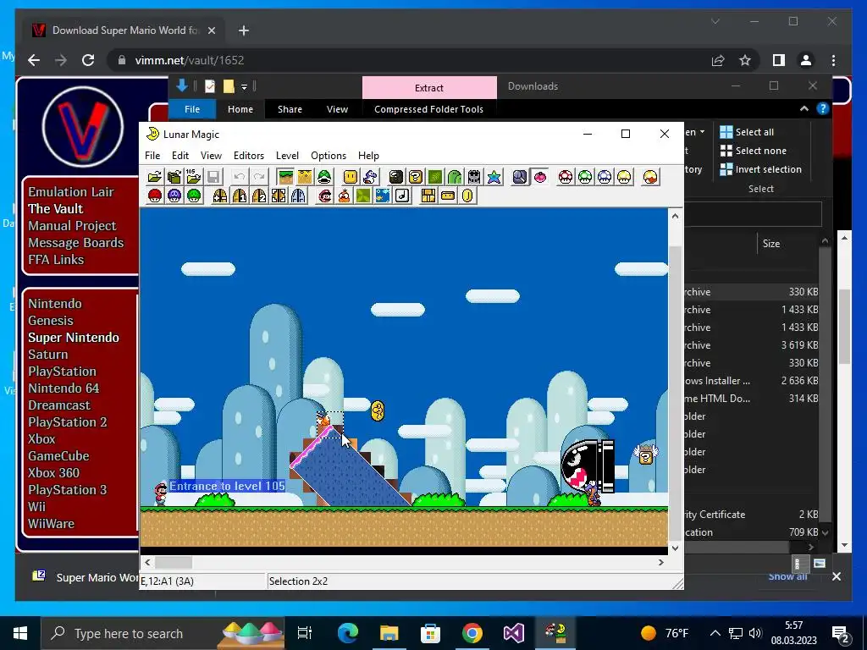The image size is (867, 650).
Task: Click the yellow question block toolbar icon
Action: click(415, 177)
